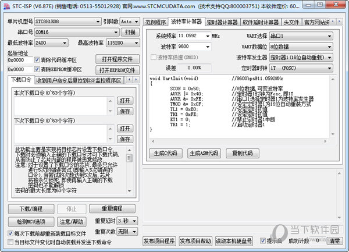Click the 扫描 button
This screenshot has height=252, width=349.
(x=130, y=32)
